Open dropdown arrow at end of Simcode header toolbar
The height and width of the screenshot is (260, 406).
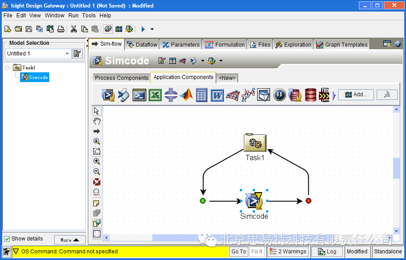tap(221, 61)
